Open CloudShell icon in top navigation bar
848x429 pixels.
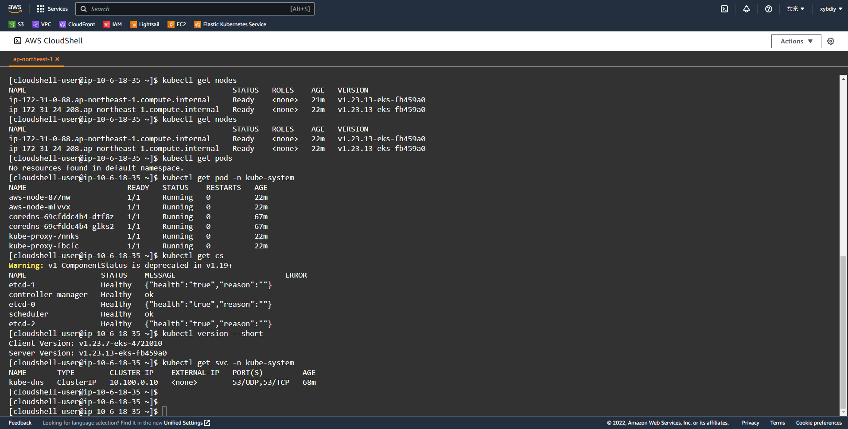(x=724, y=9)
